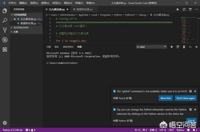Viewport: 200px width, 132px height.
Task: Split the terminal panel
Action: click(178, 47)
